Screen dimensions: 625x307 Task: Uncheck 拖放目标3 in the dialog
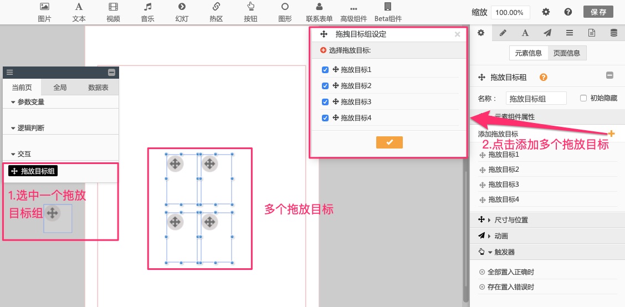pyautogui.click(x=326, y=102)
